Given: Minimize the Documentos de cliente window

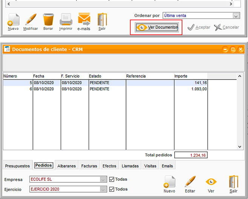Looking at the screenshot, I should pos(225,49).
